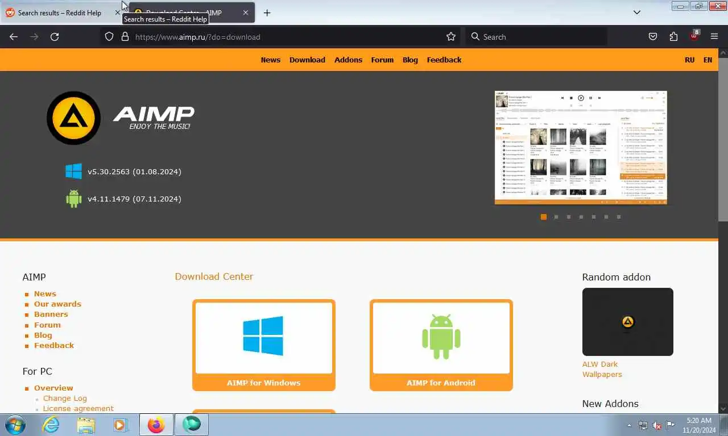Select the fifth slideshow dot
728x436 pixels.
coord(594,217)
